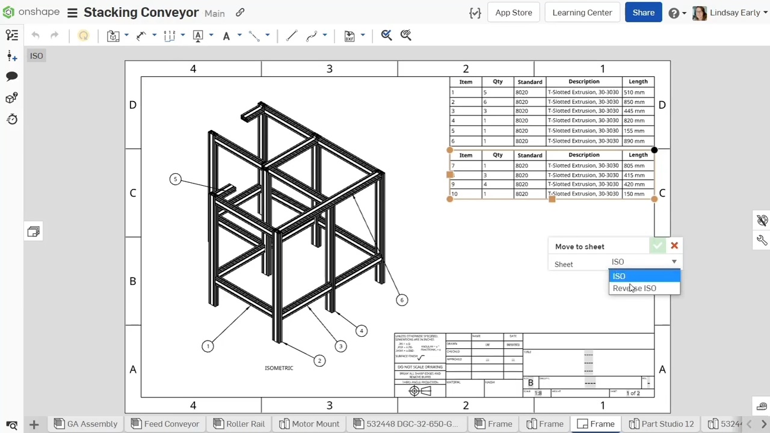Switch to the Part Studio 12 tab
Screen dimensions: 770x433
(661, 424)
